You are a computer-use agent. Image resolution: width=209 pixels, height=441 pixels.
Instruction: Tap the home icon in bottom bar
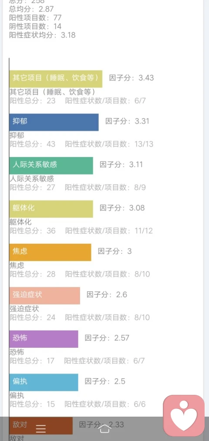point(104,428)
